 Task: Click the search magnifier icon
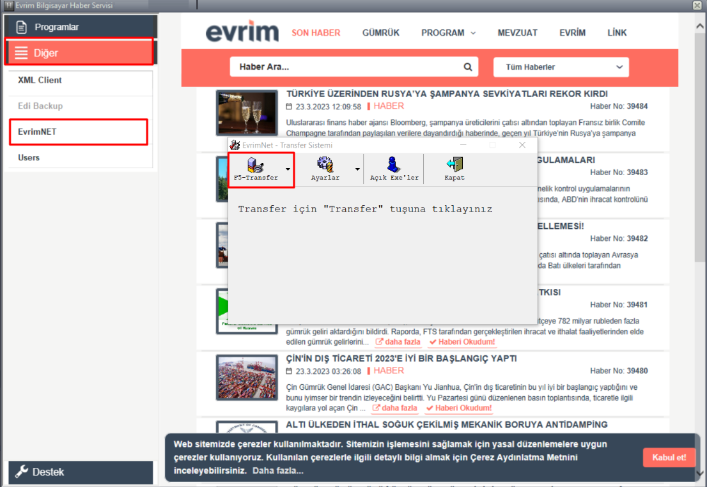[468, 67]
